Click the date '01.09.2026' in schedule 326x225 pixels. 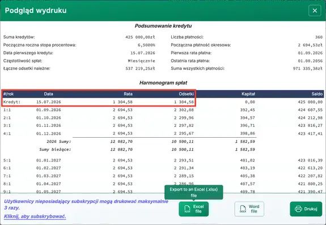(x=48, y=110)
